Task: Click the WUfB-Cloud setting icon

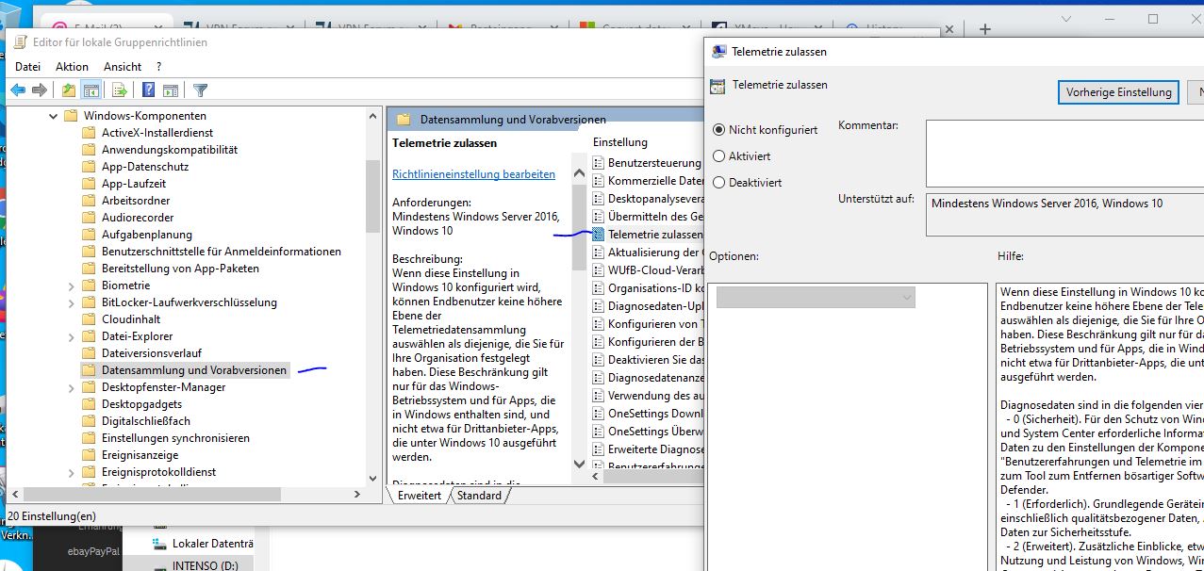Action: tap(599, 269)
